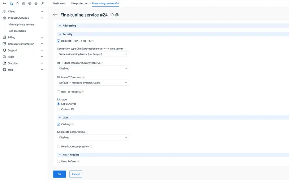The image size is (289, 180).
Task: Click info icon beside Caching
Action: tap(72, 124)
